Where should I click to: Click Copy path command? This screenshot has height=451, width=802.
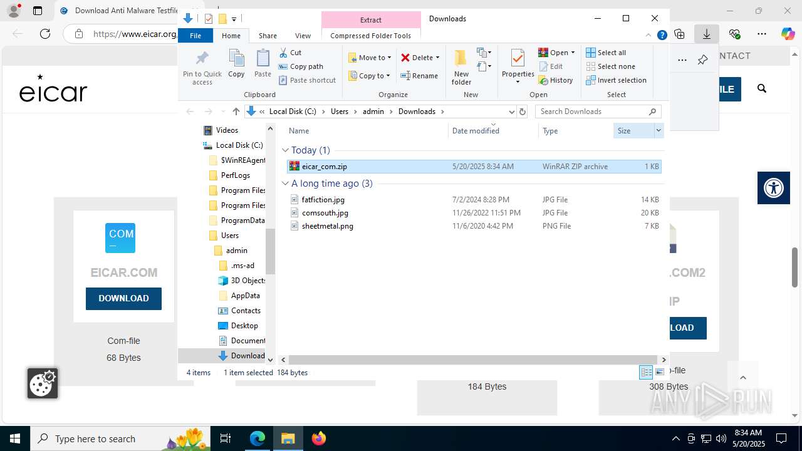[301, 66]
